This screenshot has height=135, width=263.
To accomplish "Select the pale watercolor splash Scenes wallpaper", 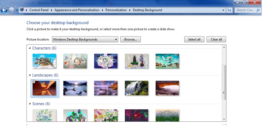I will click(44, 115).
